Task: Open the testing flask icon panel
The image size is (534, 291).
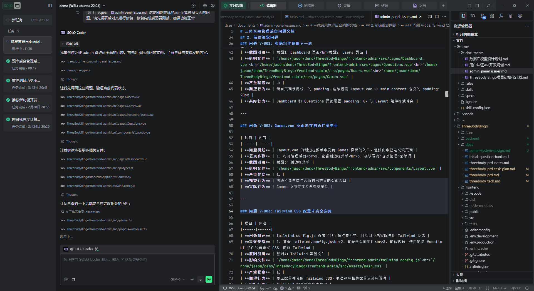Action: pyautogui.click(x=501, y=16)
